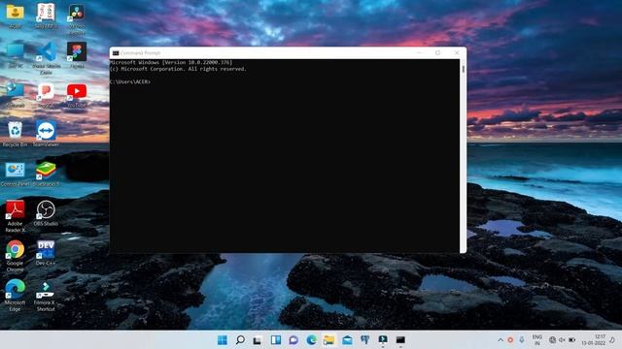
Task: Launch TeamViewer from the desktop
Action: pyautogui.click(x=46, y=134)
